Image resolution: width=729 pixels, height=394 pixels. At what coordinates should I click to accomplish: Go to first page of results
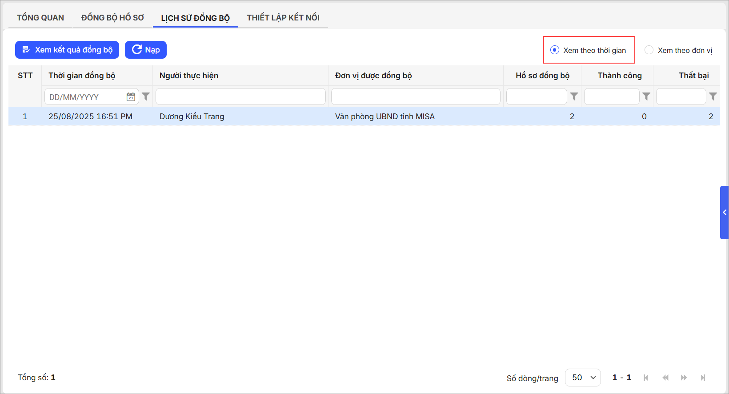(646, 378)
